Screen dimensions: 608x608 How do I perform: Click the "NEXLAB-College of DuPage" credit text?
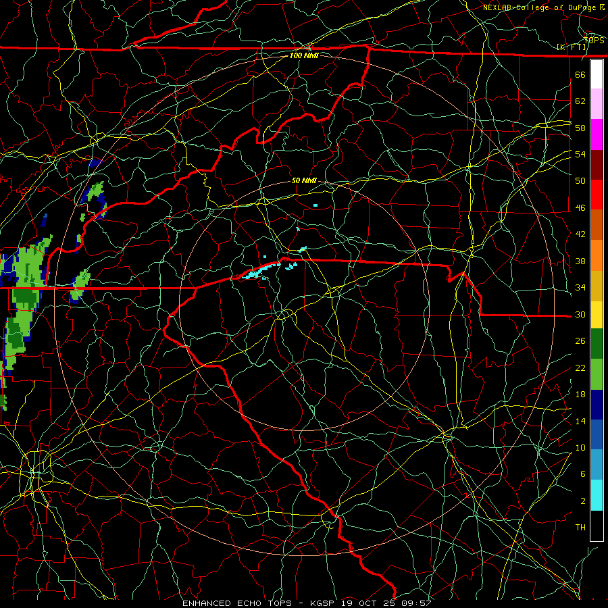[540, 7]
